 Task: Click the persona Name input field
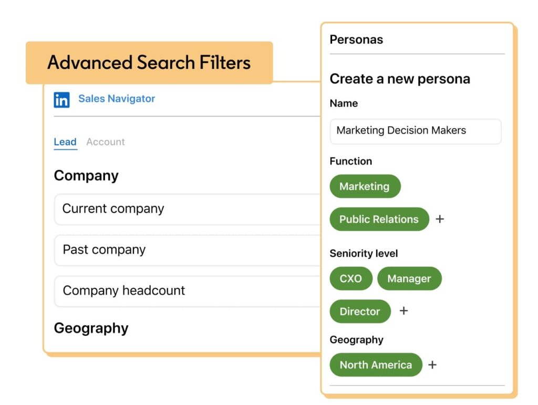click(x=415, y=131)
